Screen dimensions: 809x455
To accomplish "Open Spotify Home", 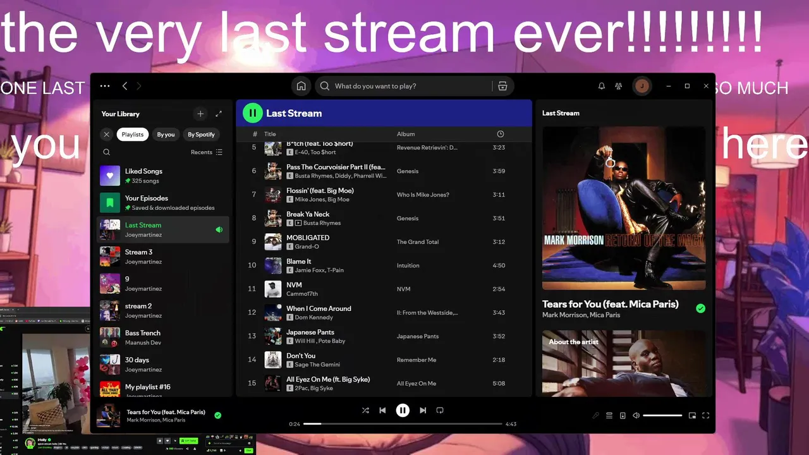I will 301,86.
